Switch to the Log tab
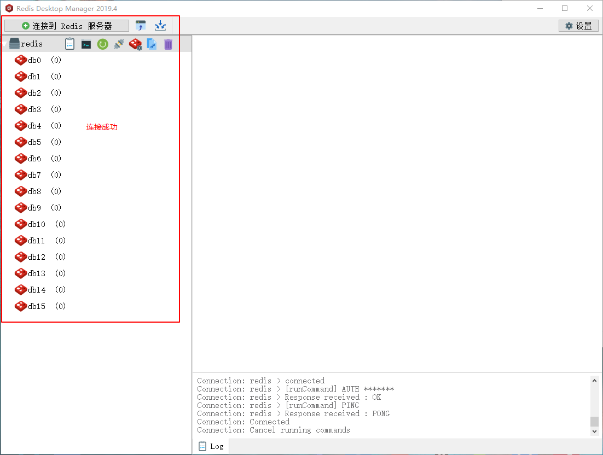Image resolution: width=603 pixels, height=455 pixels. click(211, 446)
